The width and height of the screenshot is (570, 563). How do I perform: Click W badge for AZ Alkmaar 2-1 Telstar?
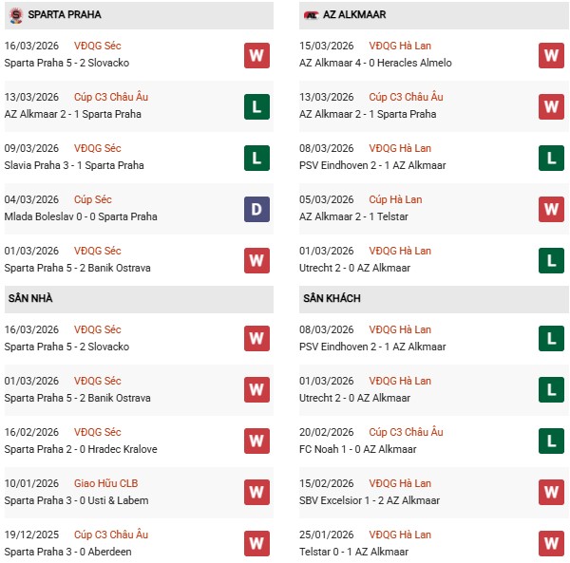pos(551,209)
